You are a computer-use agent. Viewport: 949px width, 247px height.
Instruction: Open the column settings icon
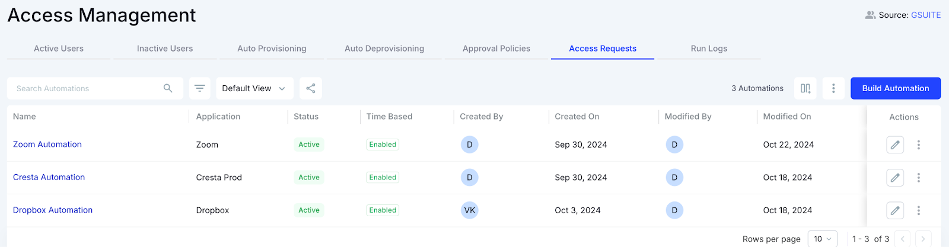(x=805, y=88)
